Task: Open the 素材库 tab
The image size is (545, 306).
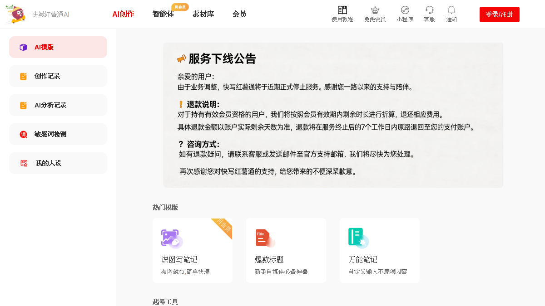Action: click(203, 14)
